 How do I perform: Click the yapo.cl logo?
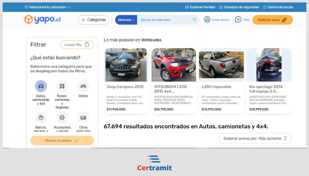pos(42,19)
